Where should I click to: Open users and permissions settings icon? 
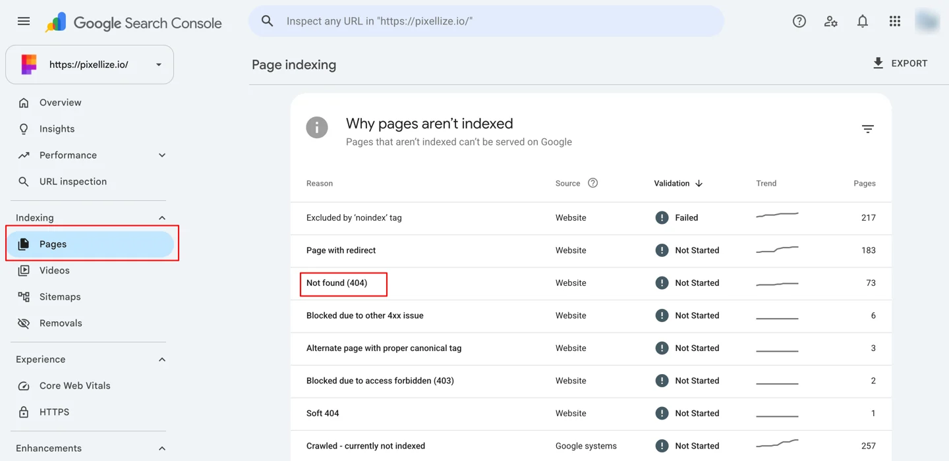[x=831, y=21]
